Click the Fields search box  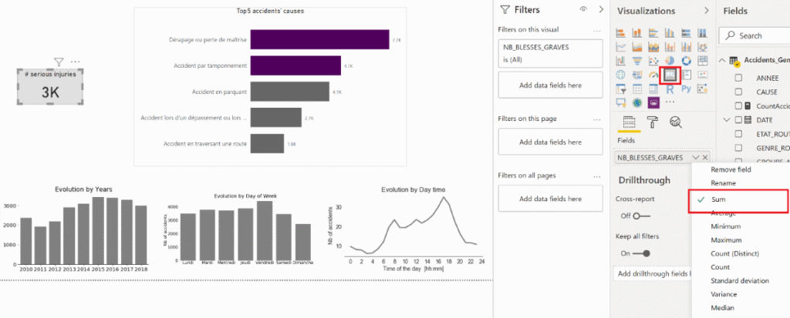pos(760,35)
